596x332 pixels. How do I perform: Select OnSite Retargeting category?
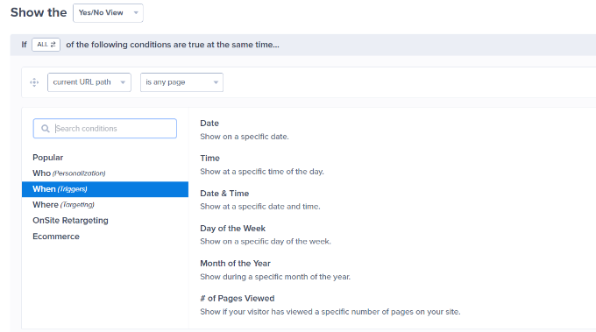click(x=70, y=221)
